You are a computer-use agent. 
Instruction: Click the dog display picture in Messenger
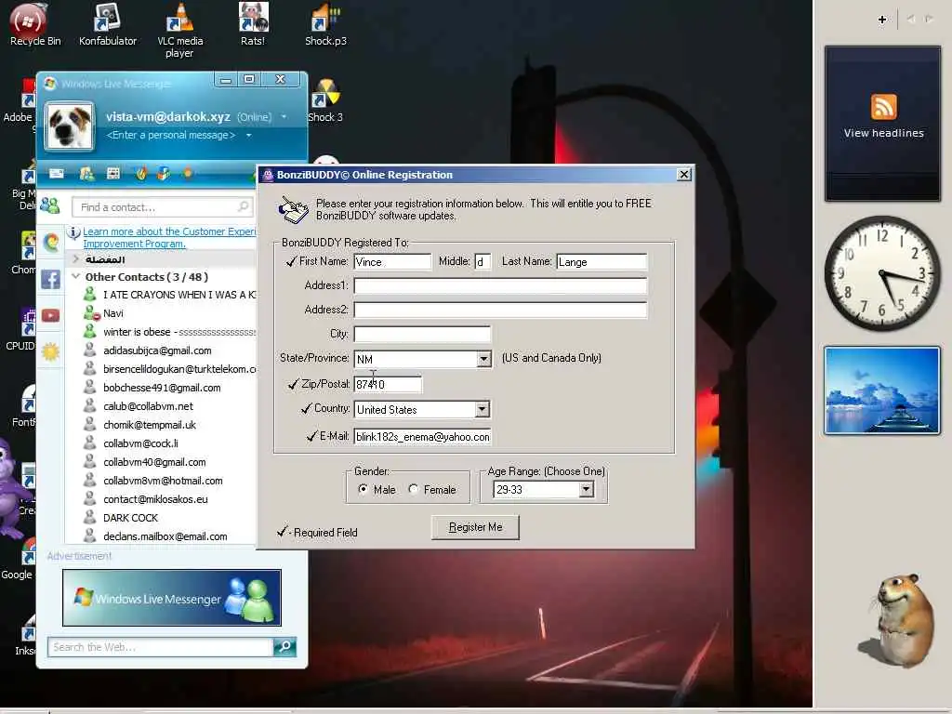click(x=69, y=126)
